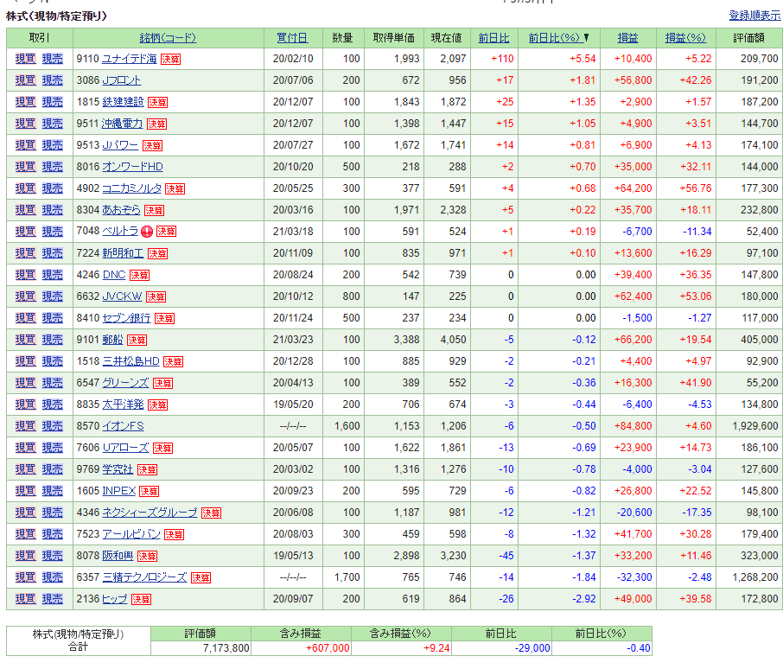Sort by the 買付日 column header
783x669 pixels.
pyautogui.click(x=292, y=38)
